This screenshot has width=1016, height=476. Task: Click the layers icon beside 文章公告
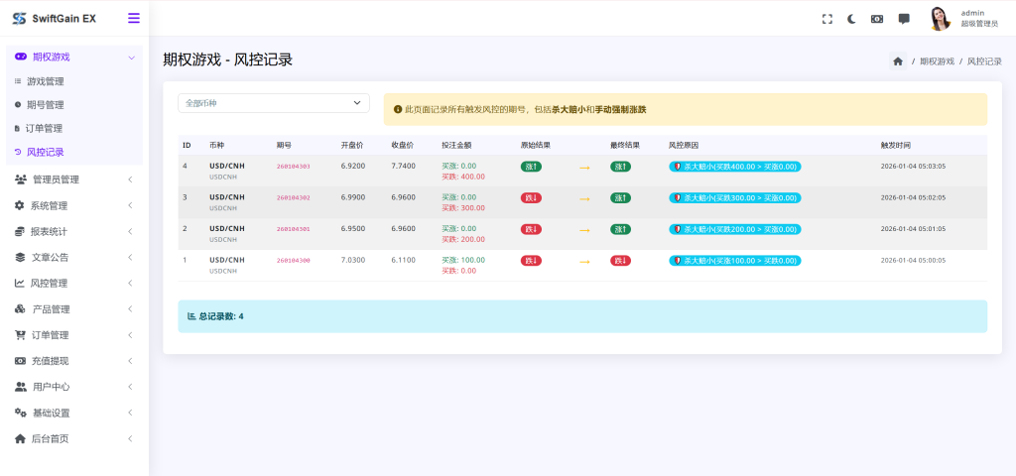click(20, 257)
